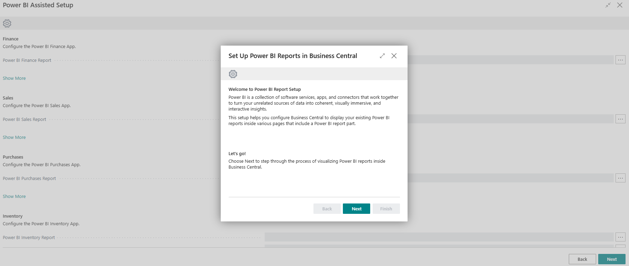Click the 'Purchases' section heading

click(x=13, y=157)
